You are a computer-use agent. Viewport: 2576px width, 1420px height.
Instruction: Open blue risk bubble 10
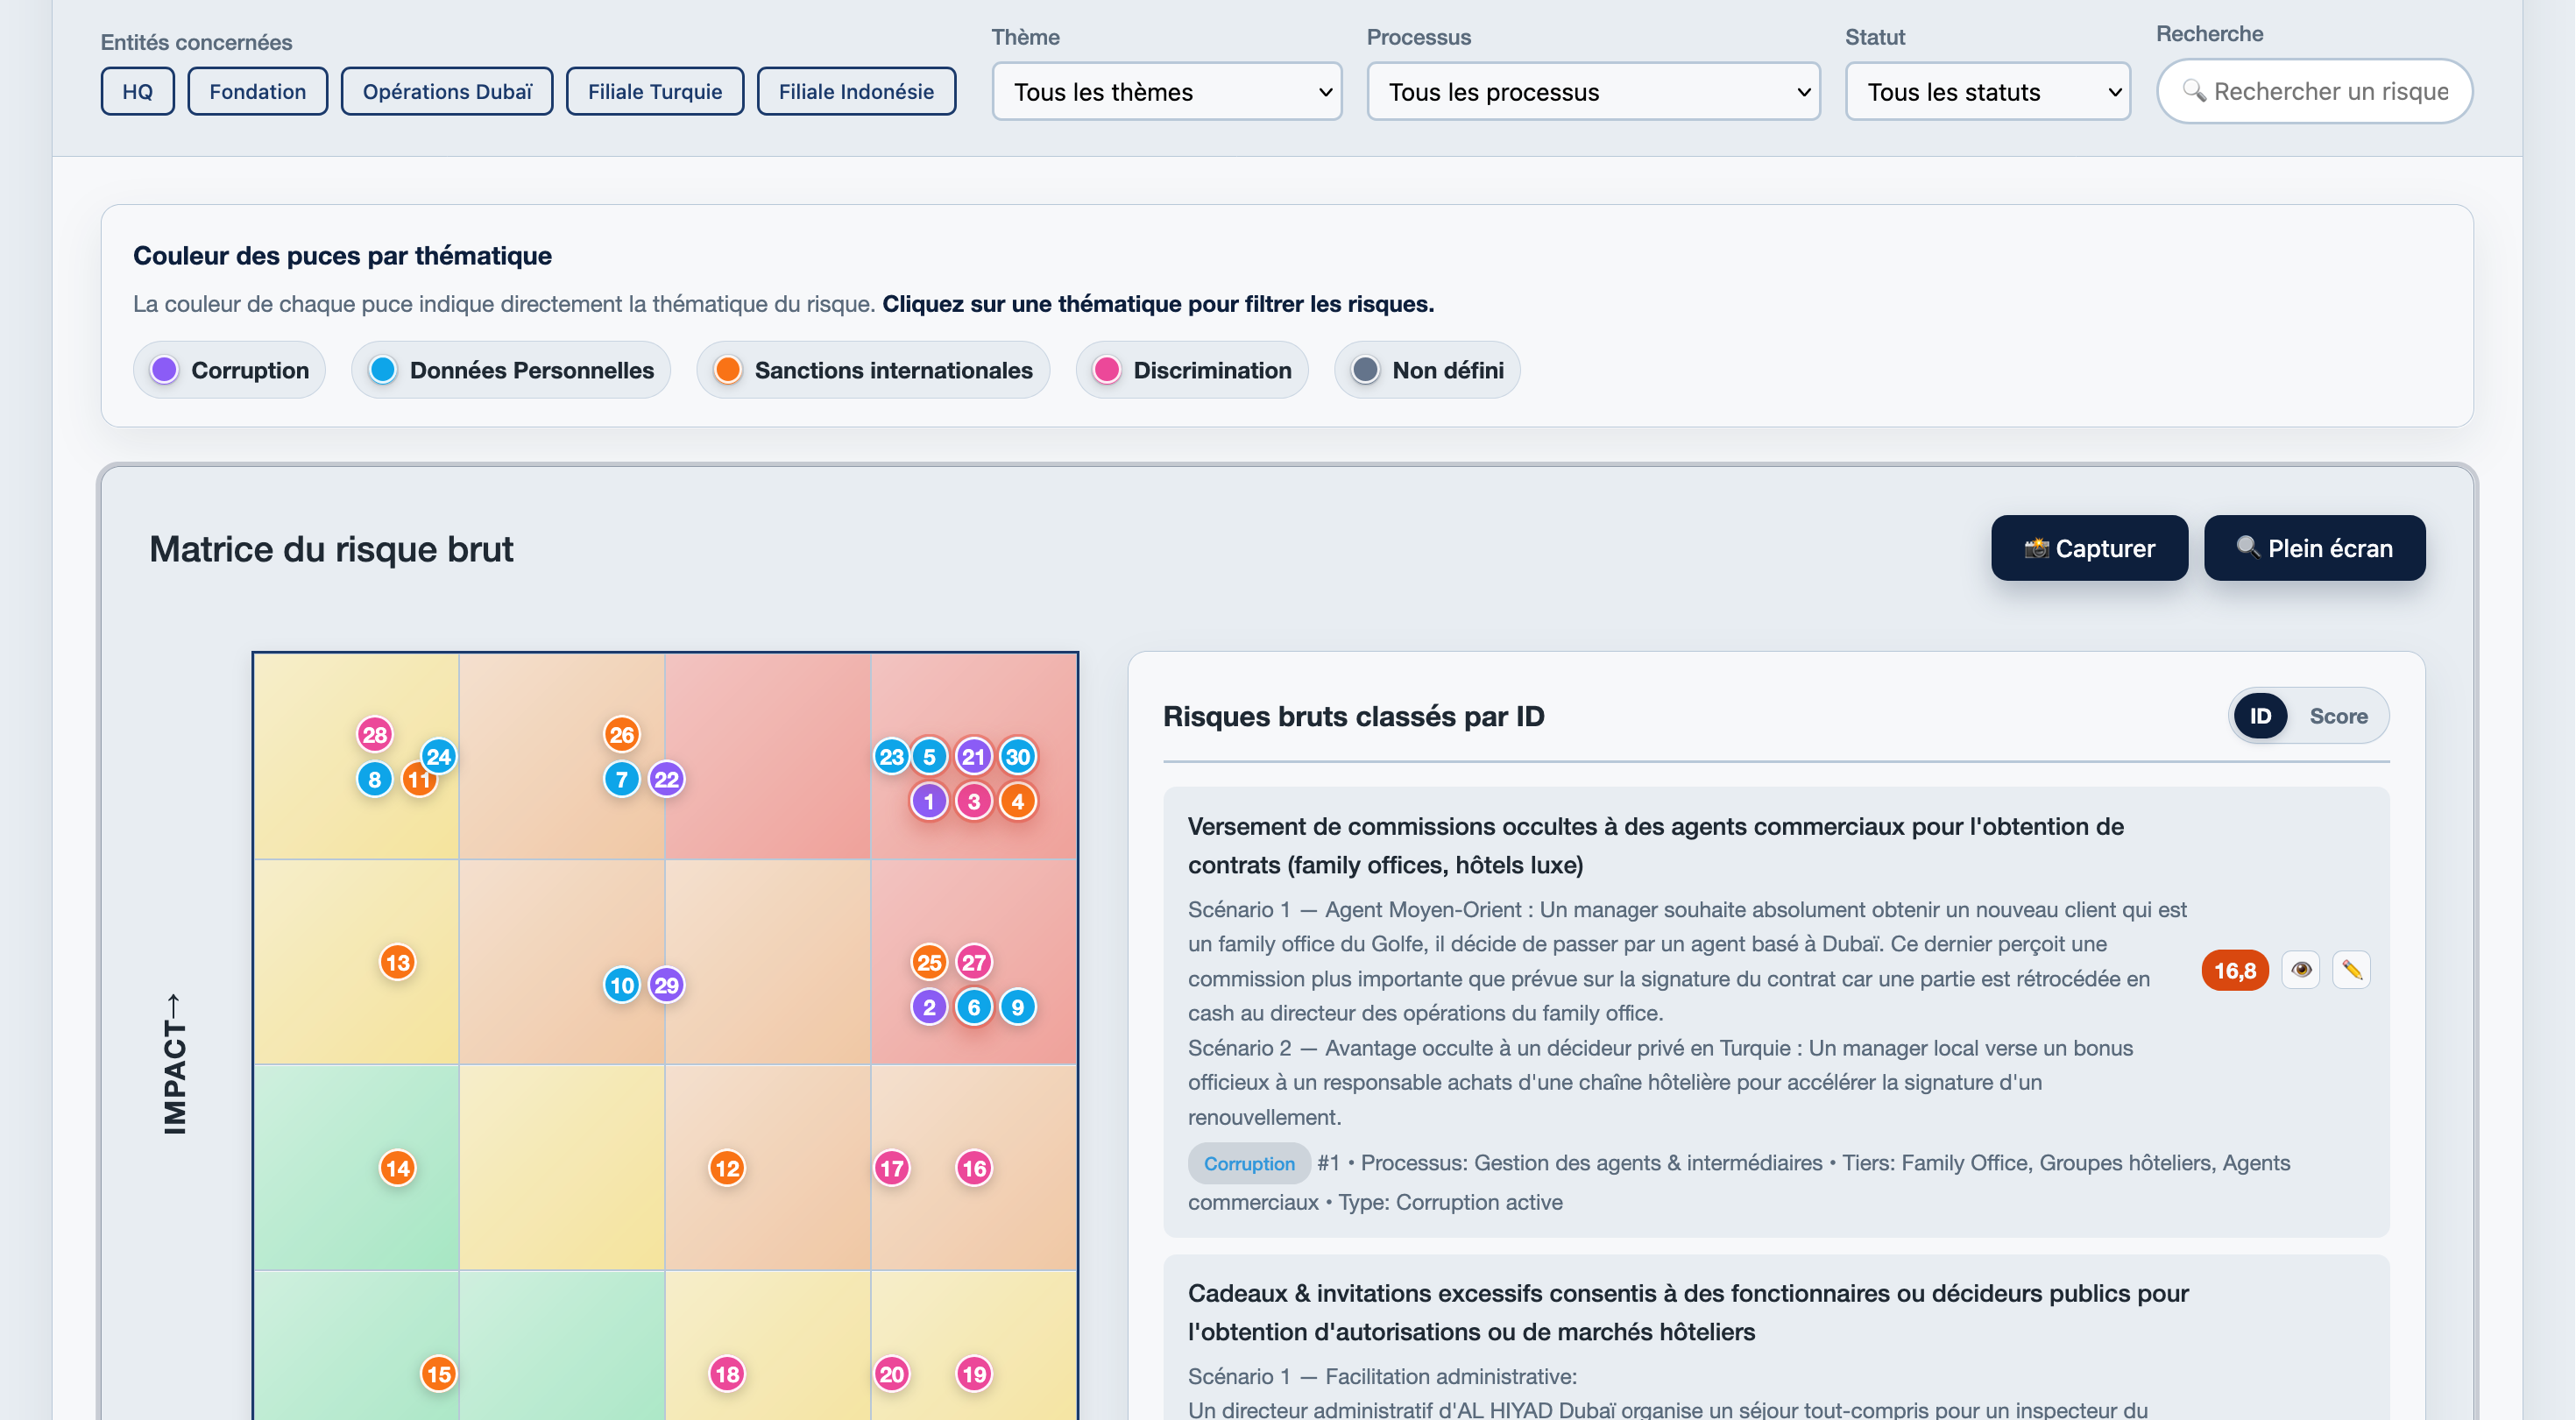click(622, 985)
